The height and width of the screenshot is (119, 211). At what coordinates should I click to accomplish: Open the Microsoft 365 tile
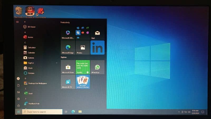pos(68,34)
